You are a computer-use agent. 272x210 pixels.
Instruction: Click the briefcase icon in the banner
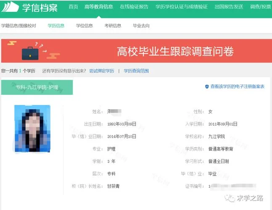[30, 53]
